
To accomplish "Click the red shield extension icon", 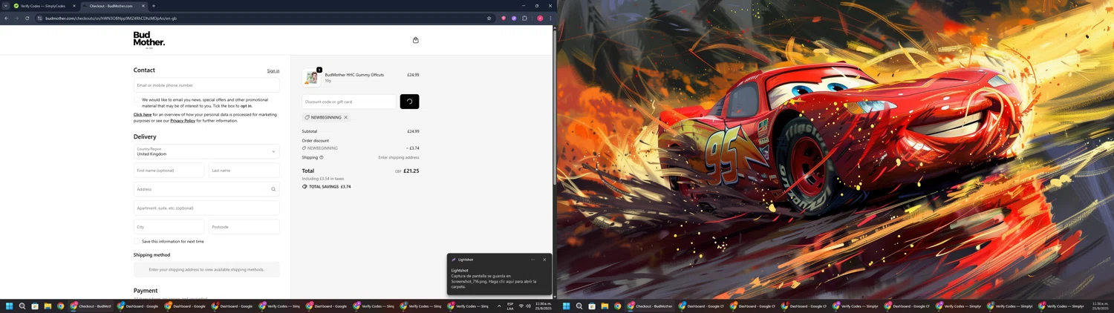I will click(x=504, y=18).
